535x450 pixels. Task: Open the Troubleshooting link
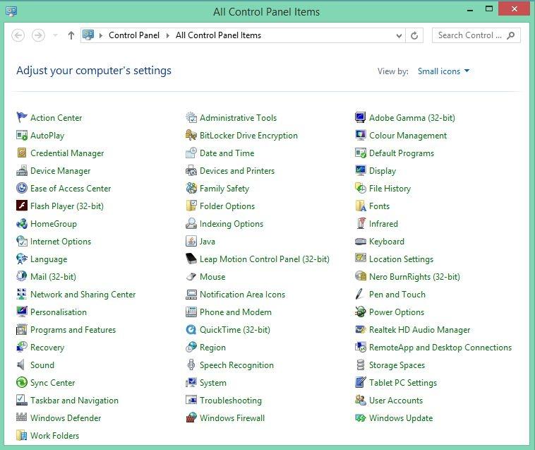[231, 400]
